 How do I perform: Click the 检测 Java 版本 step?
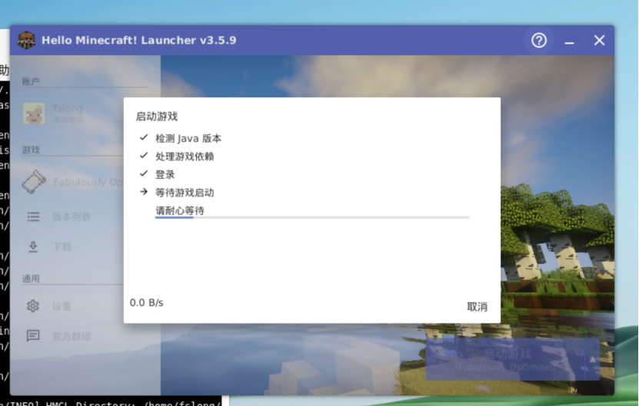[x=188, y=139]
